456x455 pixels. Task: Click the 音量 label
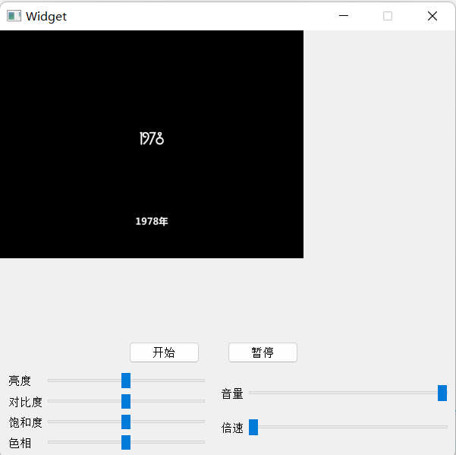pyautogui.click(x=232, y=394)
